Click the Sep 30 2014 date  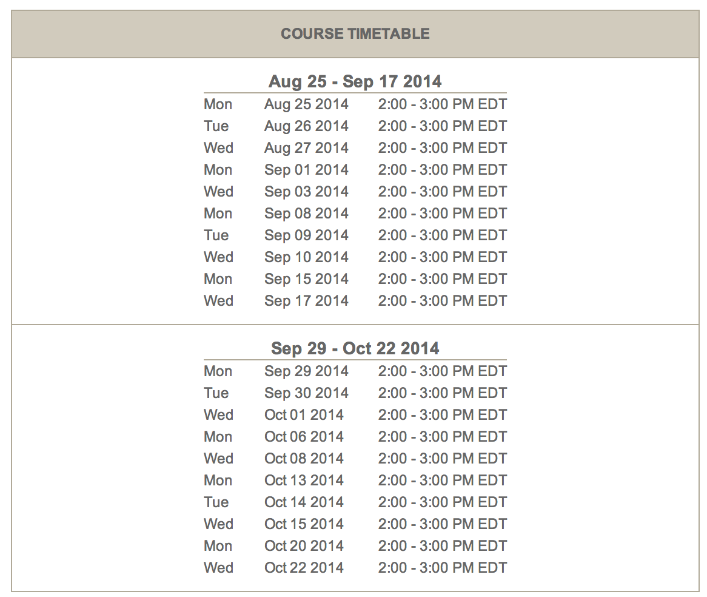pos(306,393)
